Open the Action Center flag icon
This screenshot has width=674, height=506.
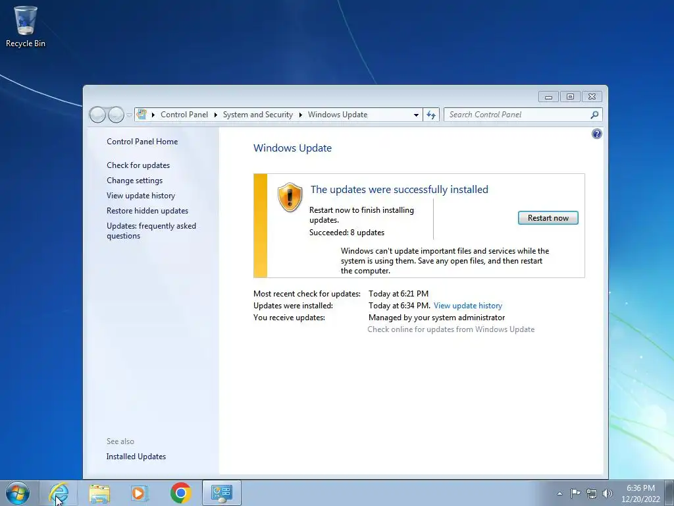tap(575, 493)
